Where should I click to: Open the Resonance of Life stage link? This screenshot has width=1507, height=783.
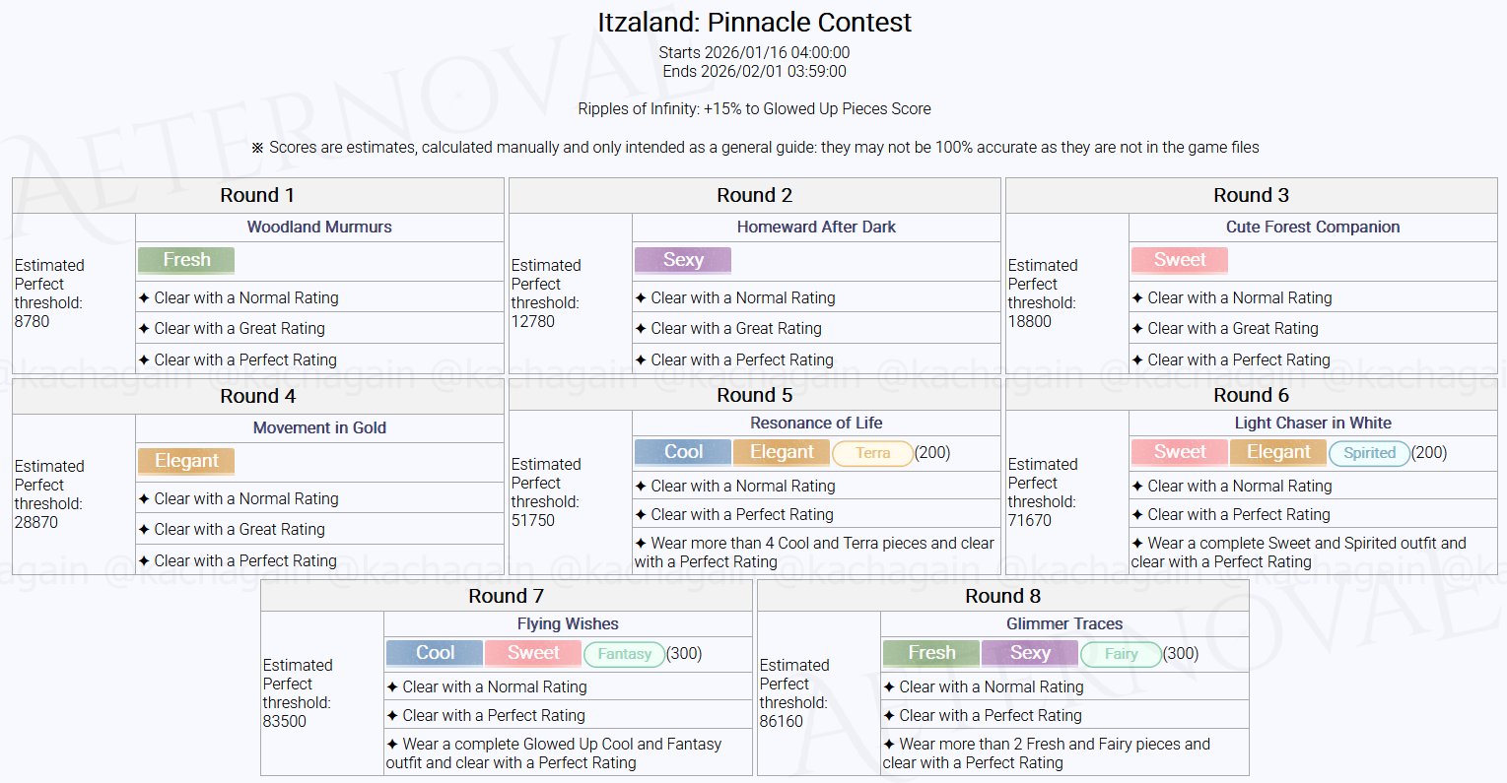point(816,423)
